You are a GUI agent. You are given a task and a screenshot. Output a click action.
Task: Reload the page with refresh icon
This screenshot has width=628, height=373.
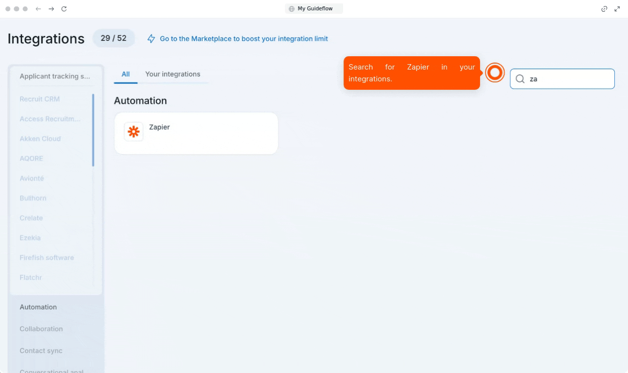[x=64, y=9]
